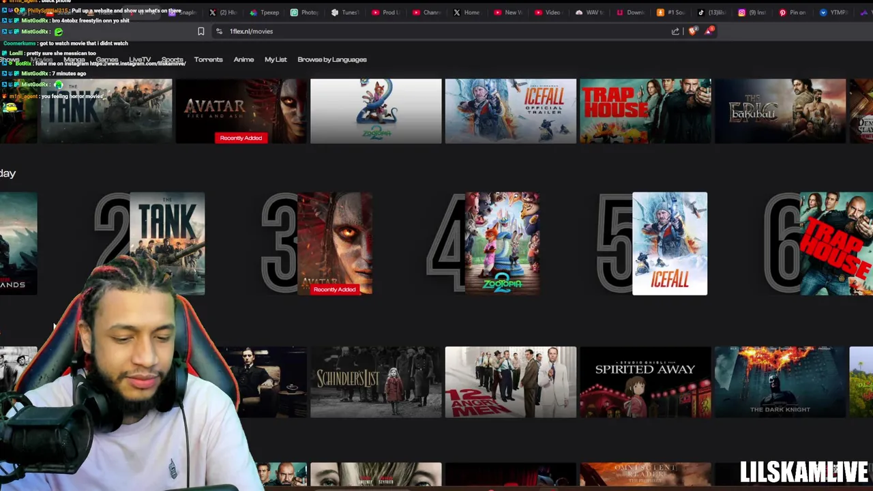The width and height of the screenshot is (873, 491).
Task: Open The Epic Bahubali banner thumbnail
Action: (780, 110)
